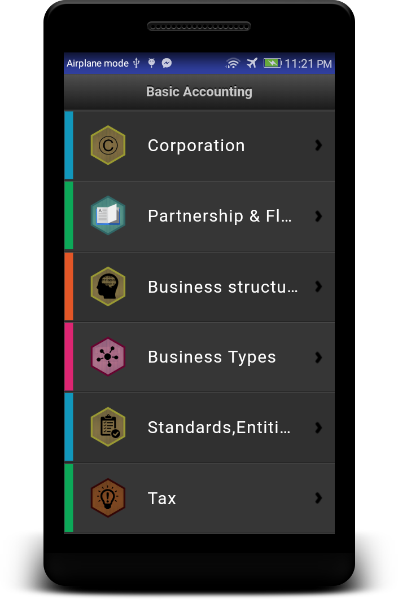398x600 pixels.
Task: Select the Tax label text
Action: [162, 498]
